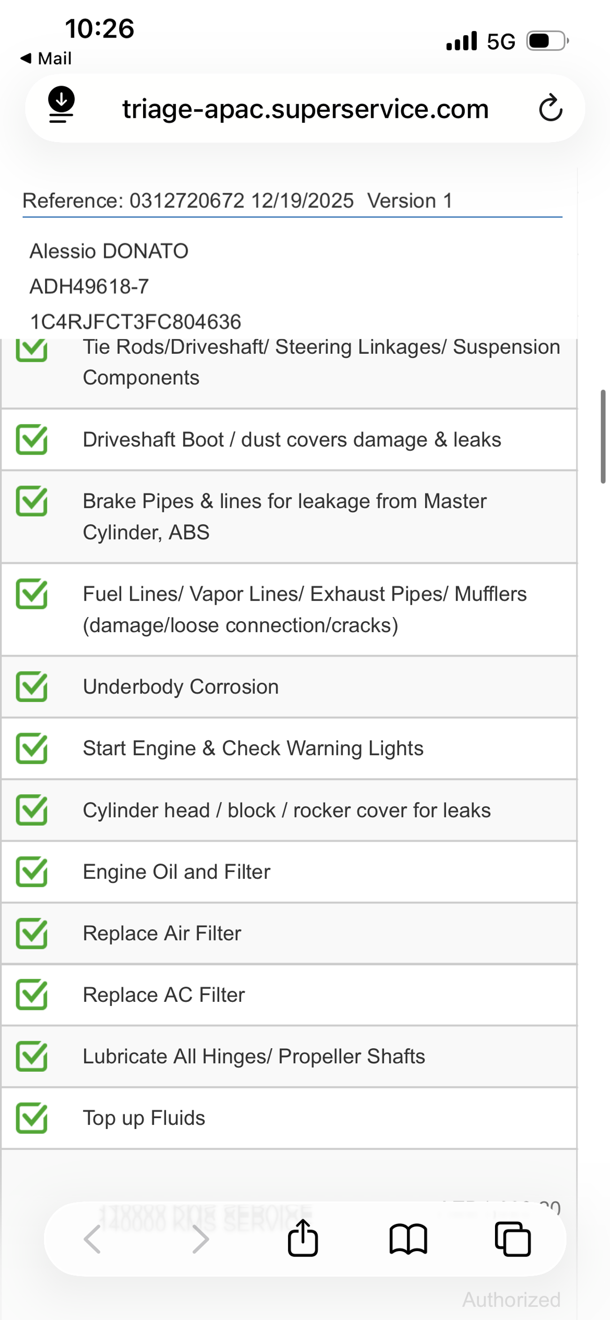Show open tabs with the tabs icon
The image size is (610, 1320).
coord(512,1240)
